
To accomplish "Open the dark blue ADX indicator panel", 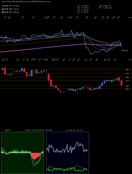I will (x=68, y=153).
